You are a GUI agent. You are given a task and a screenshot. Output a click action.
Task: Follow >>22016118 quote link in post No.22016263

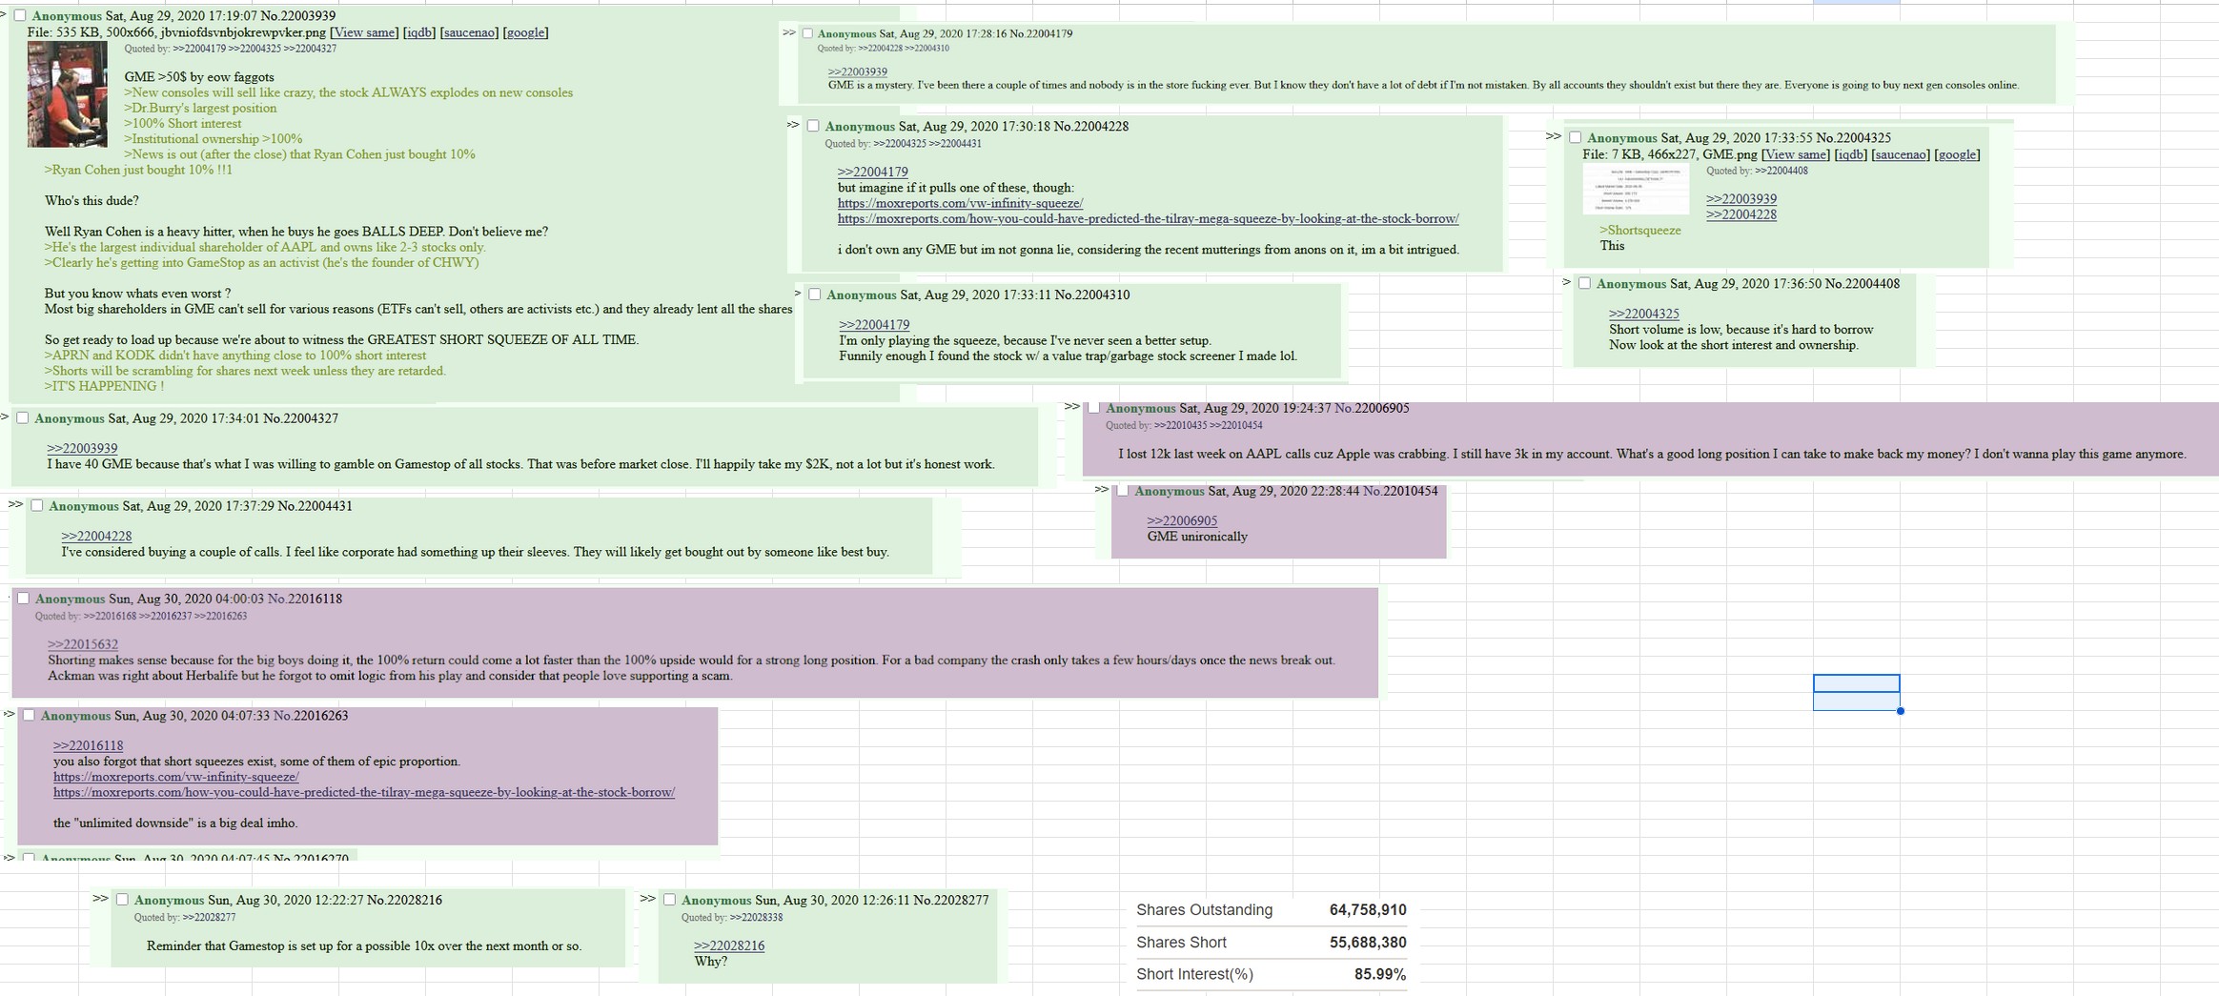[x=88, y=745]
